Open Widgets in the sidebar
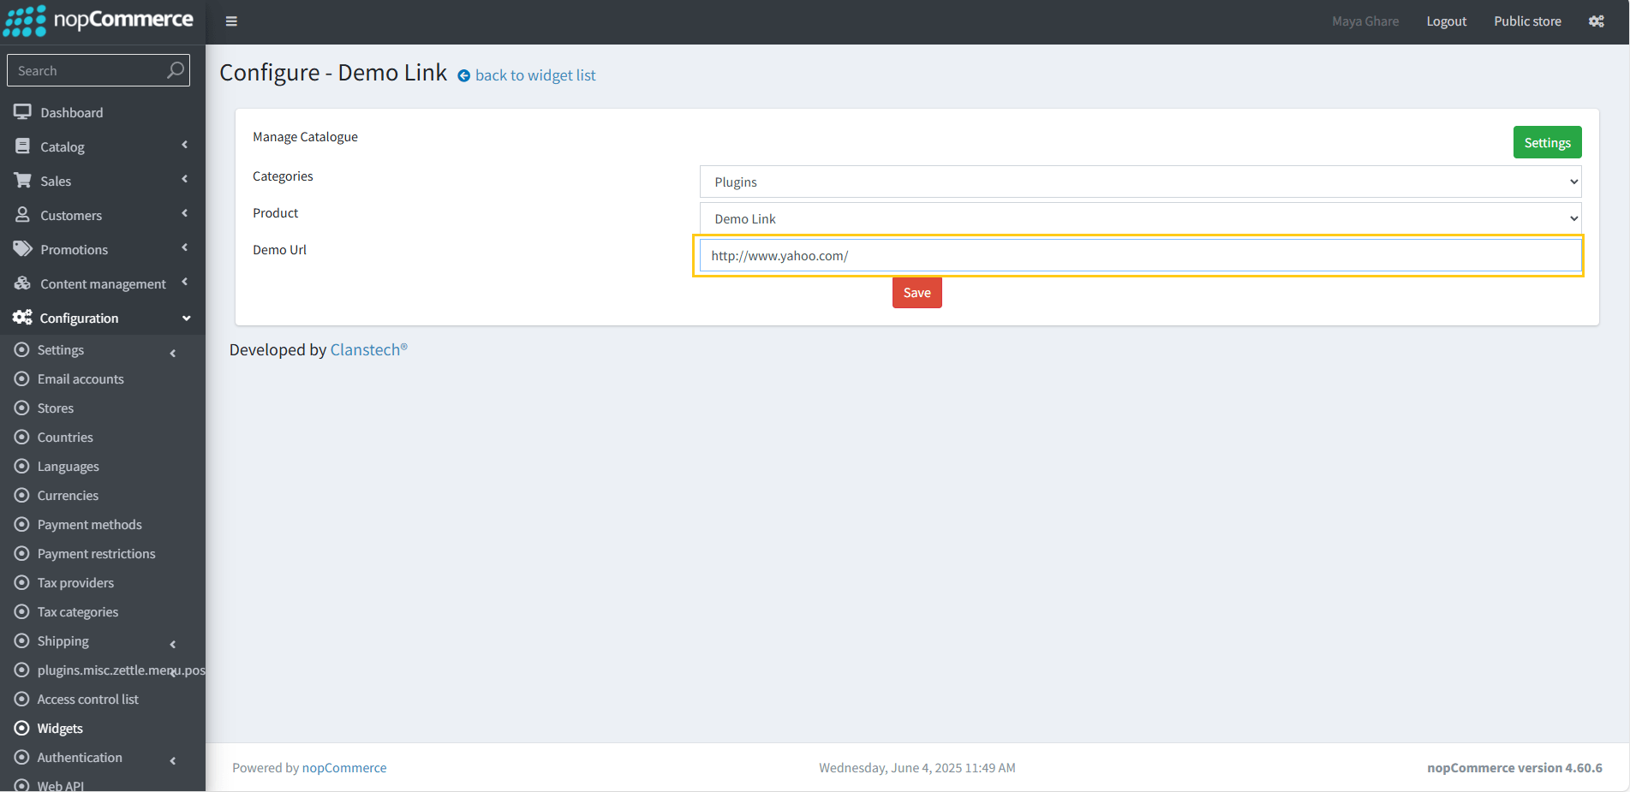Viewport: 1630px width, 792px height. 60,729
